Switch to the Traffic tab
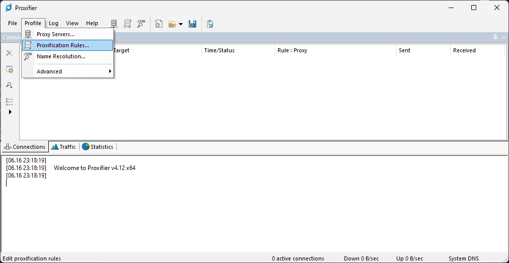509x263 pixels. (x=63, y=147)
